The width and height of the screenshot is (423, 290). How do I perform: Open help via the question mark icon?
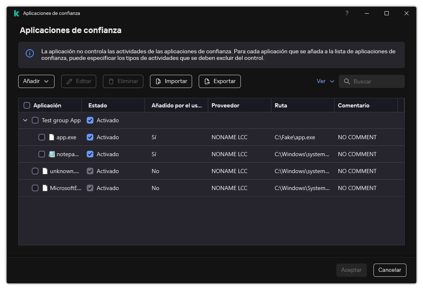pyautogui.click(x=347, y=13)
